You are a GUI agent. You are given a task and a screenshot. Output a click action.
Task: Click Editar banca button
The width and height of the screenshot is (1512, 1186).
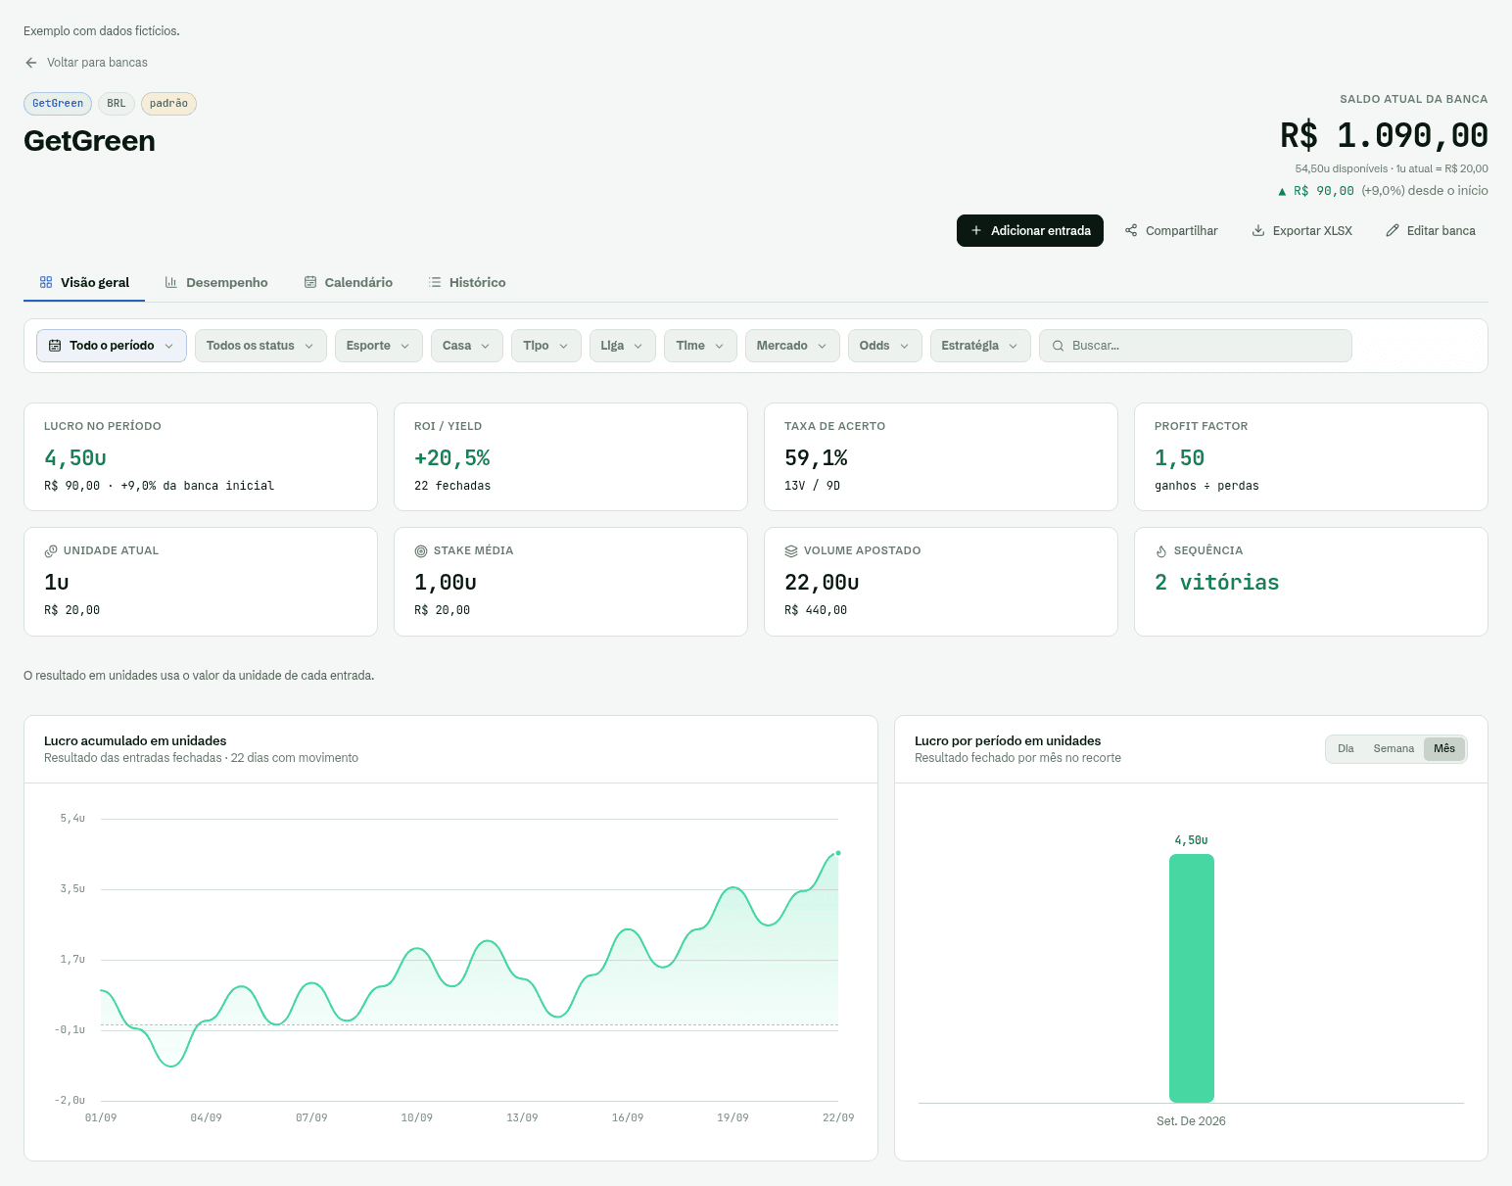(1431, 231)
